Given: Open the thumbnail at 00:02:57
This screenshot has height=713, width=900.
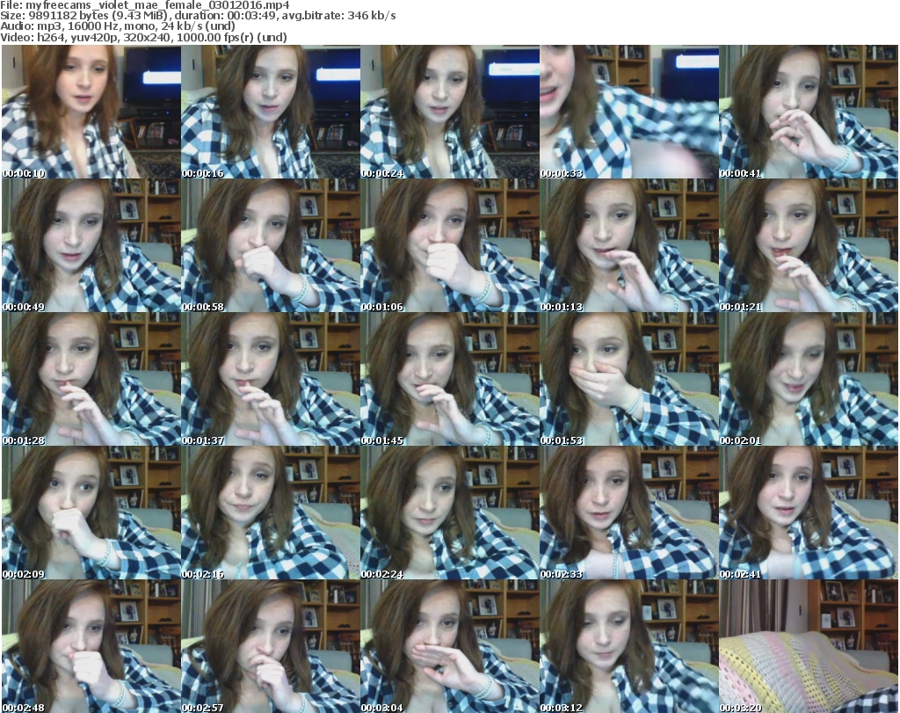Looking at the screenshot, I should [x=271, y=646].
